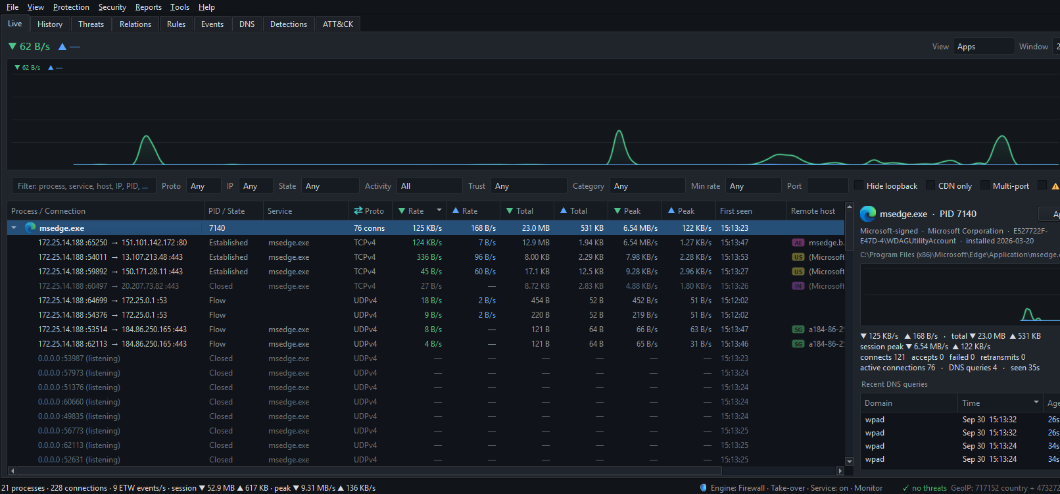Image resolution: width=1060 pixels, height=494 pixels.
Task: Switch to the ATT&CK tab
Action: tap(338, 24)
